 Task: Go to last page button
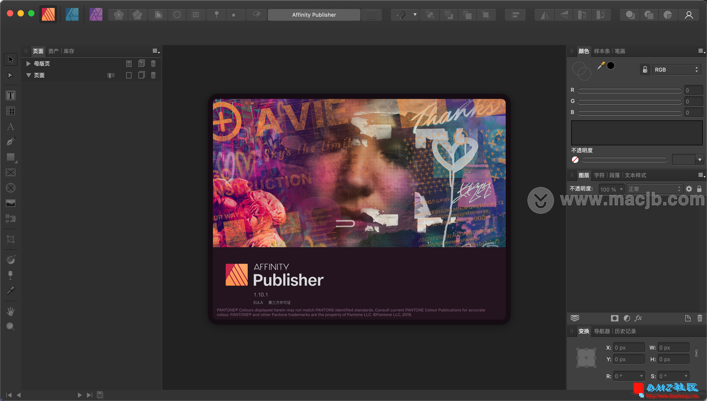pyautogui.click(x=89, y=395)
